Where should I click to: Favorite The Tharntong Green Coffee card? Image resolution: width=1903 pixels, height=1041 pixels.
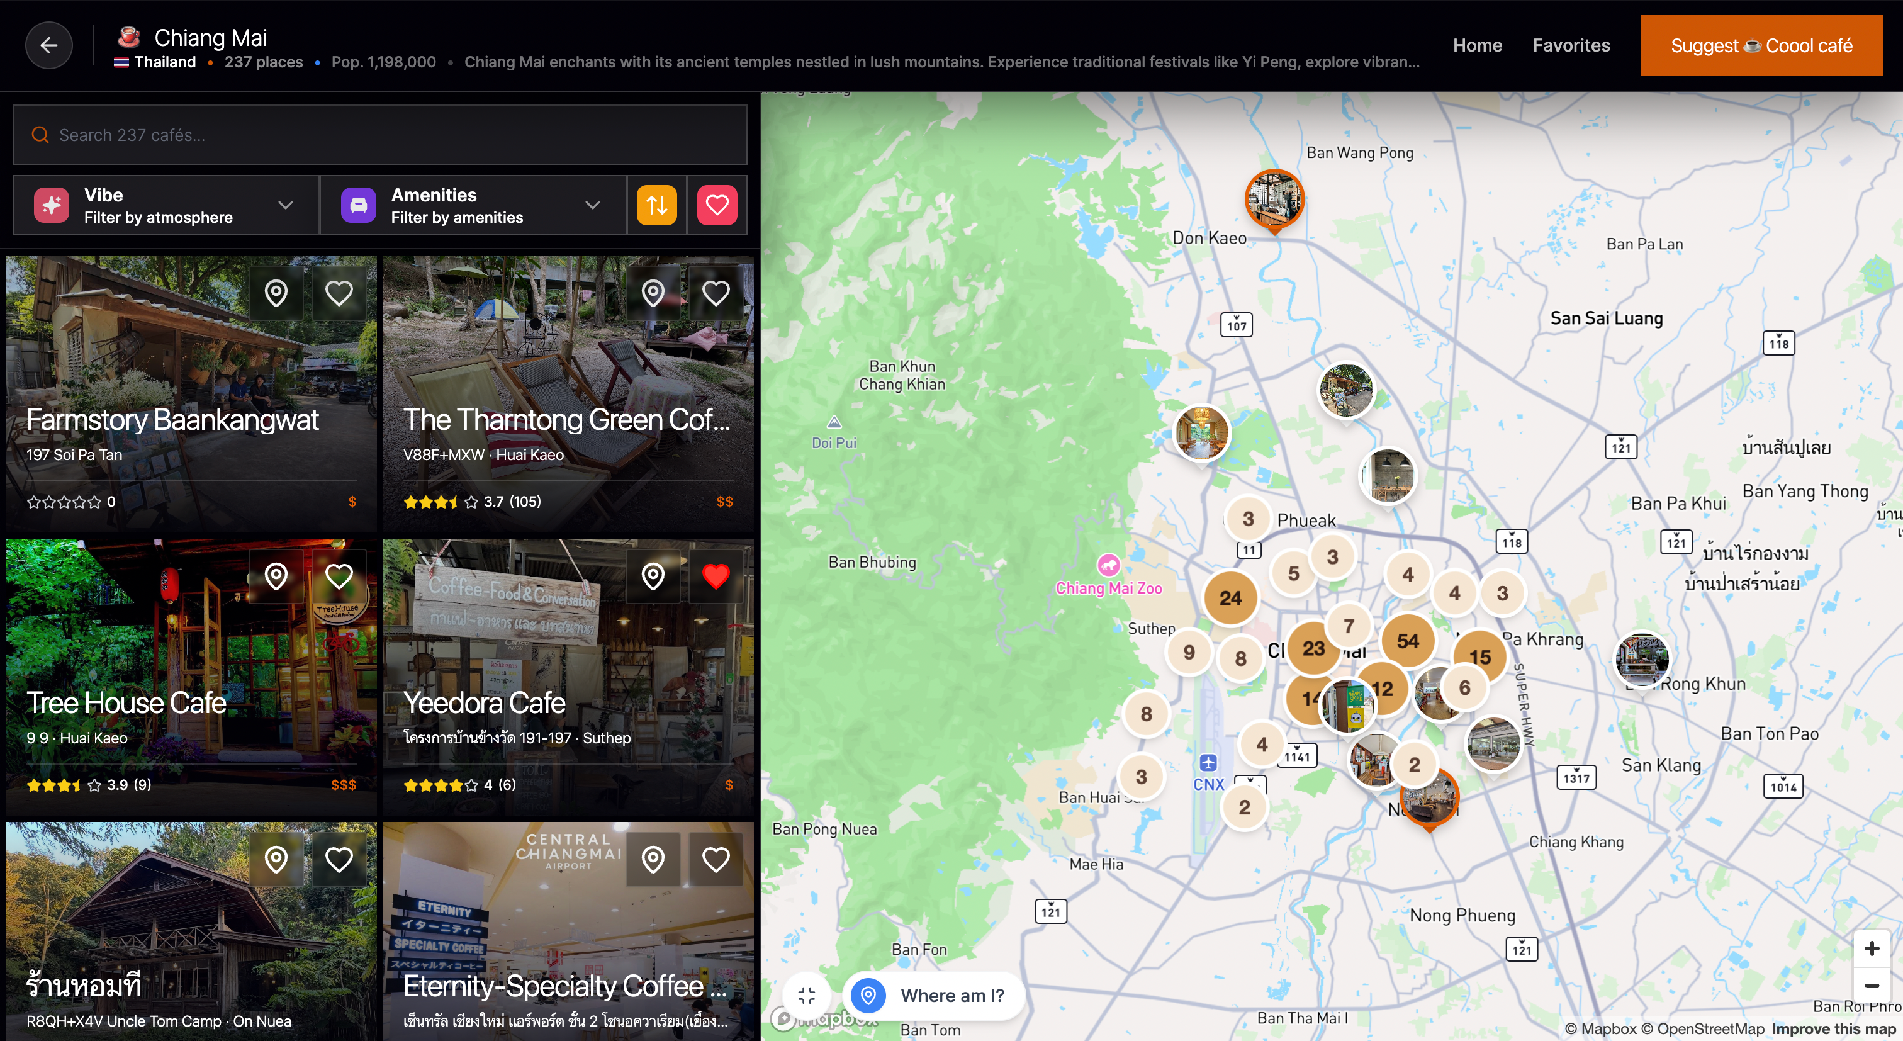pyautogui.click(x=716, y=293)
